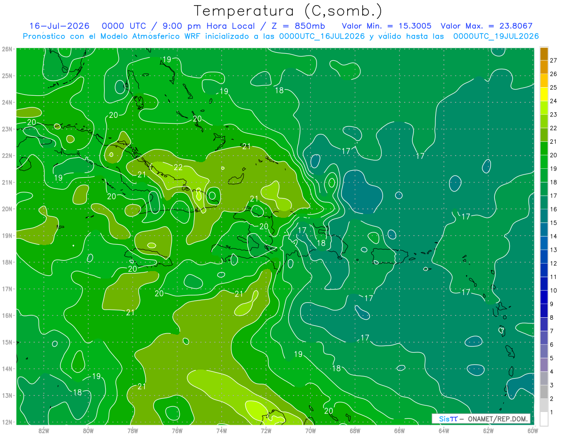Click latitude axis label '25N'
This screenshot has height=437, width=566.
pos(7,75)
